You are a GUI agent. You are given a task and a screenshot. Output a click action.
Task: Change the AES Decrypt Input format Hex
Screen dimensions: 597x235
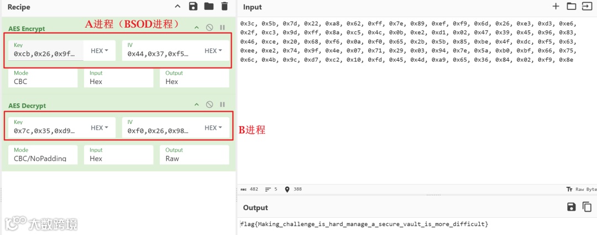tap(119, 155)
